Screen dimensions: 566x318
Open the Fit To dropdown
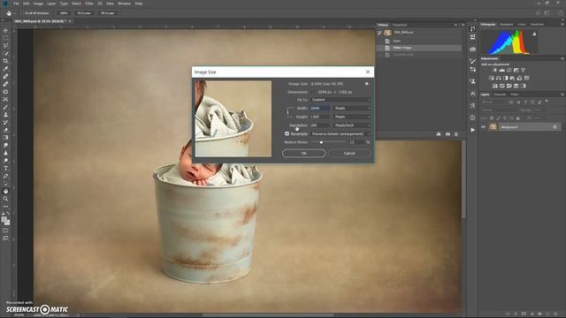click(340, 100)
